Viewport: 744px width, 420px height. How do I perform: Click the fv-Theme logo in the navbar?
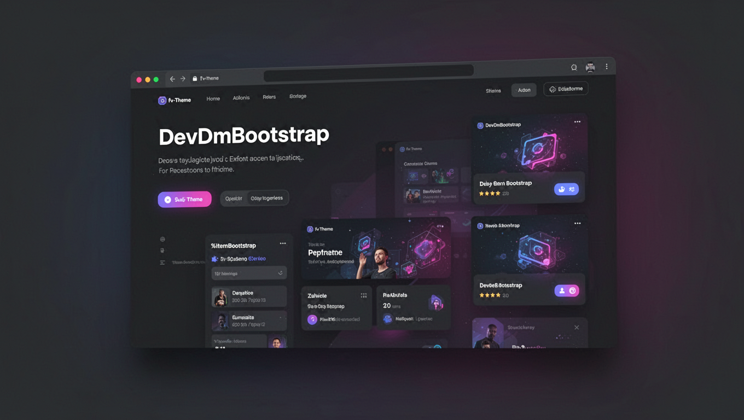pyautogui.click(x=175, y=100)
